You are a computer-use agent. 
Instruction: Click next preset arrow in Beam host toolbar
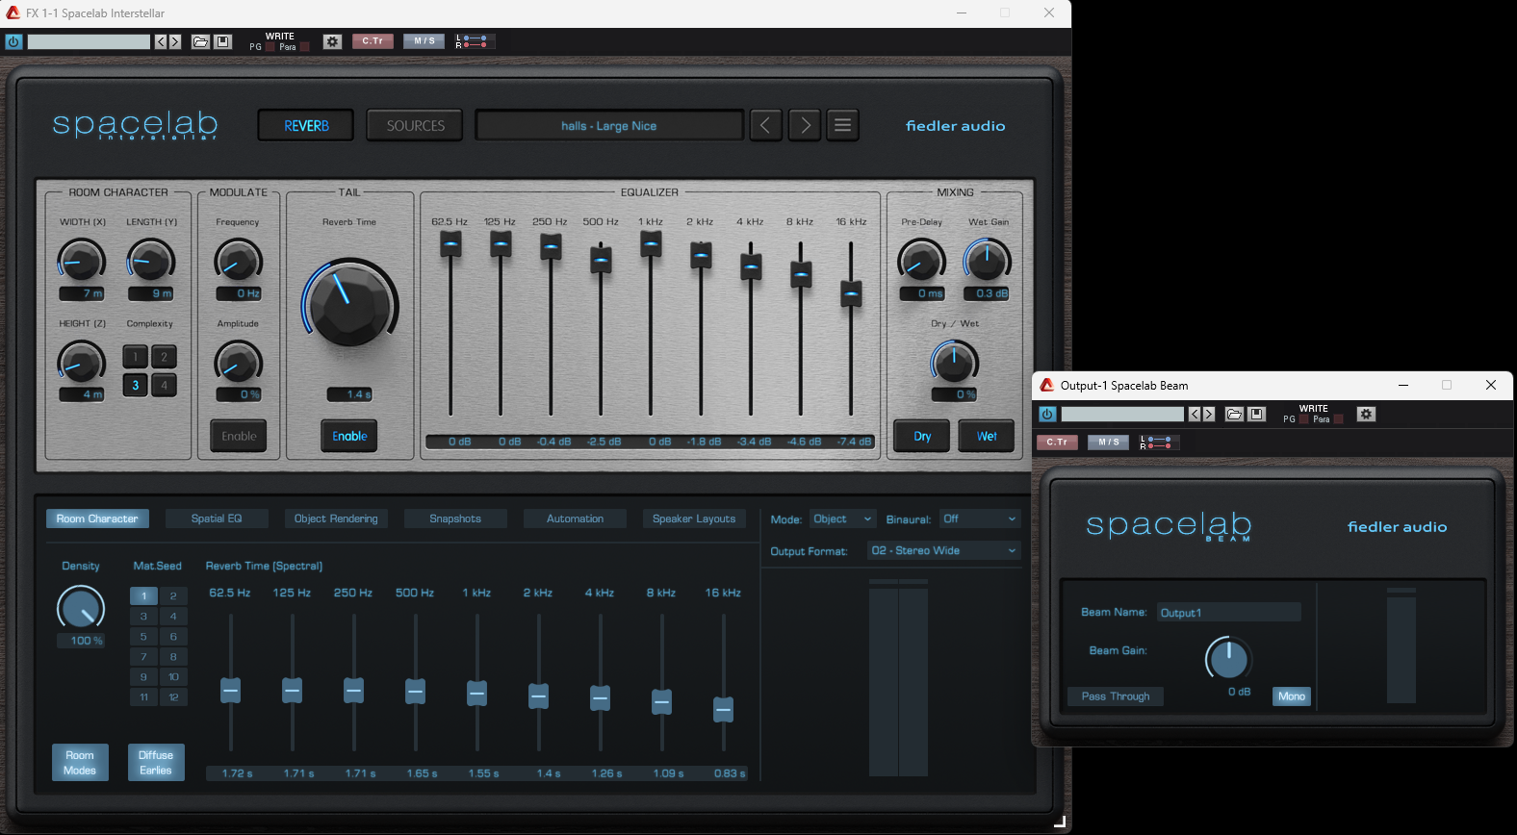pyautogui.click(x=1209, y=415)
